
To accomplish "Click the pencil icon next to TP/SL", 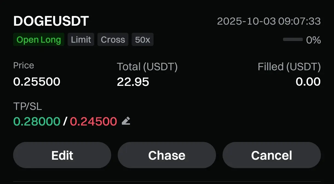I will click(x=126, y=121).
